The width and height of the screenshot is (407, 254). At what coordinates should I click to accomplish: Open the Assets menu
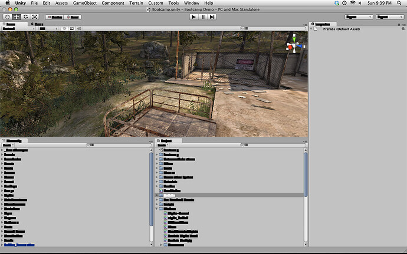(x=61, y=3)
